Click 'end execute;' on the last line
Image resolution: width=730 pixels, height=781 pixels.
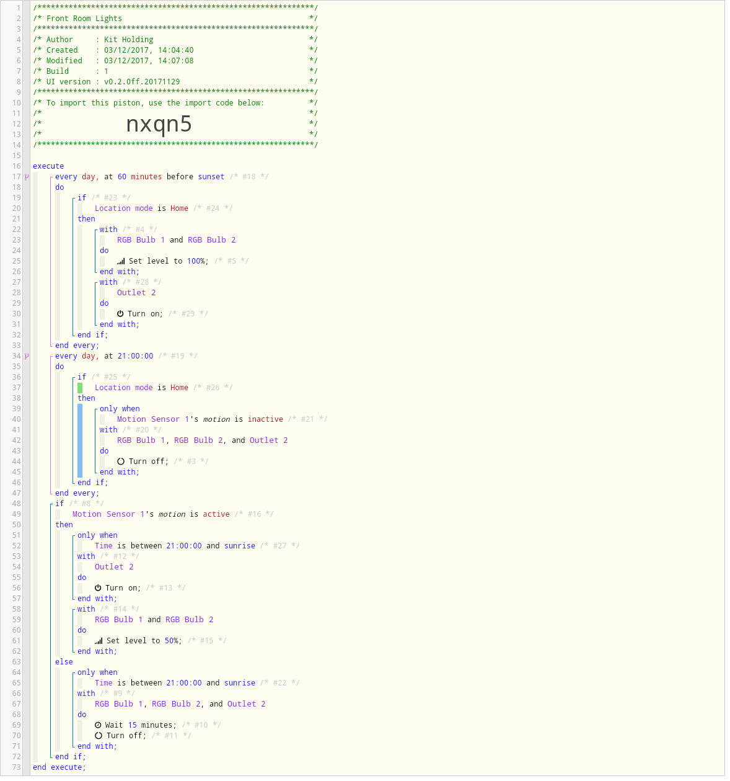point(59,767)
